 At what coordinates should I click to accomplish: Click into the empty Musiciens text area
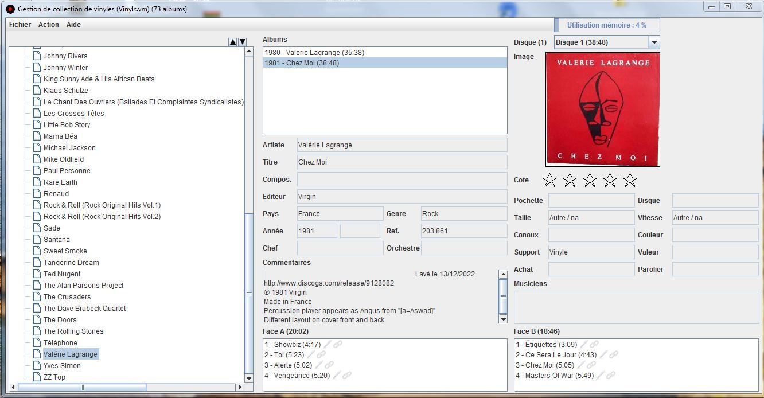[636, 307]
